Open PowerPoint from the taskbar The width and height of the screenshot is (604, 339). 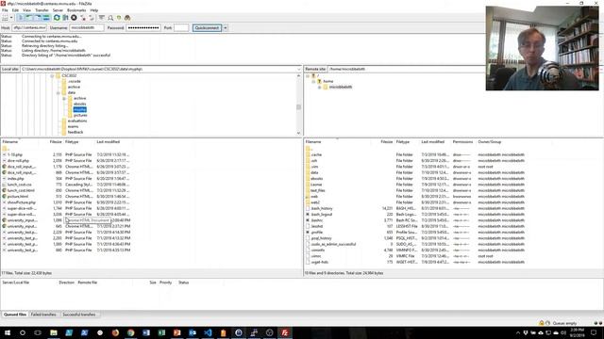tap(176, 332)
